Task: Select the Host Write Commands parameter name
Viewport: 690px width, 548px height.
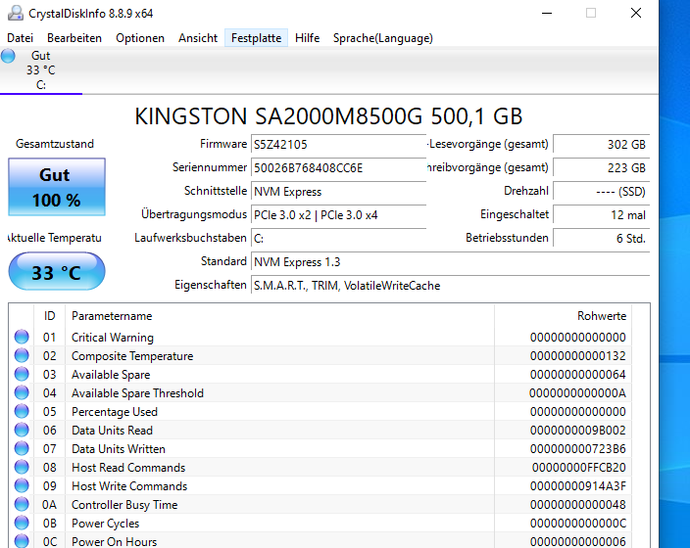Action: [129, 486]
